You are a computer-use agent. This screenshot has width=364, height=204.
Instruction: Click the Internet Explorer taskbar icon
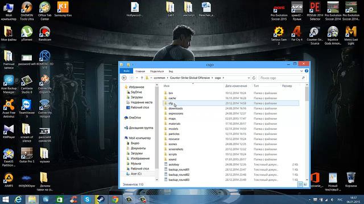(x=18, y=199)
